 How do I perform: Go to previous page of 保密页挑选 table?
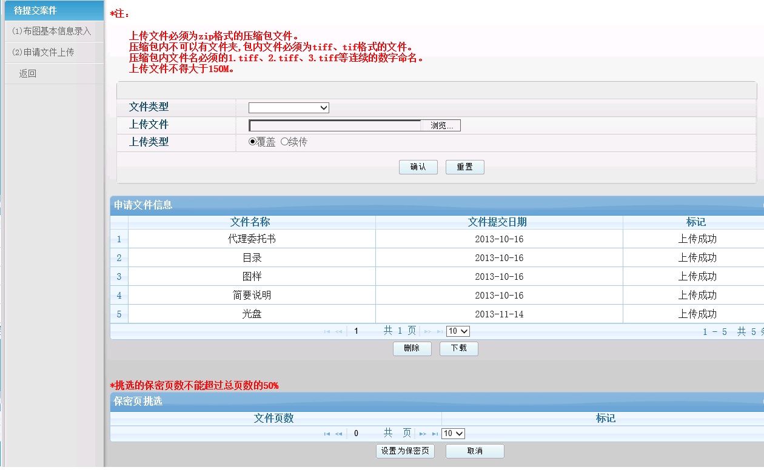338,434
